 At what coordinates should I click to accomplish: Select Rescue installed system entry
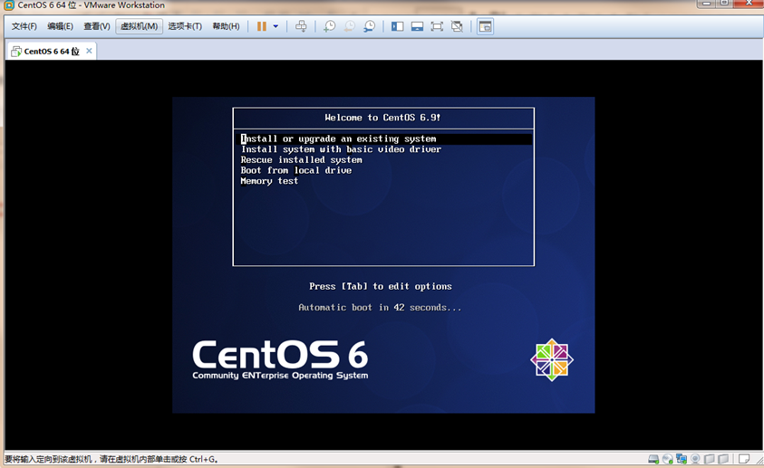pos(301,160)
